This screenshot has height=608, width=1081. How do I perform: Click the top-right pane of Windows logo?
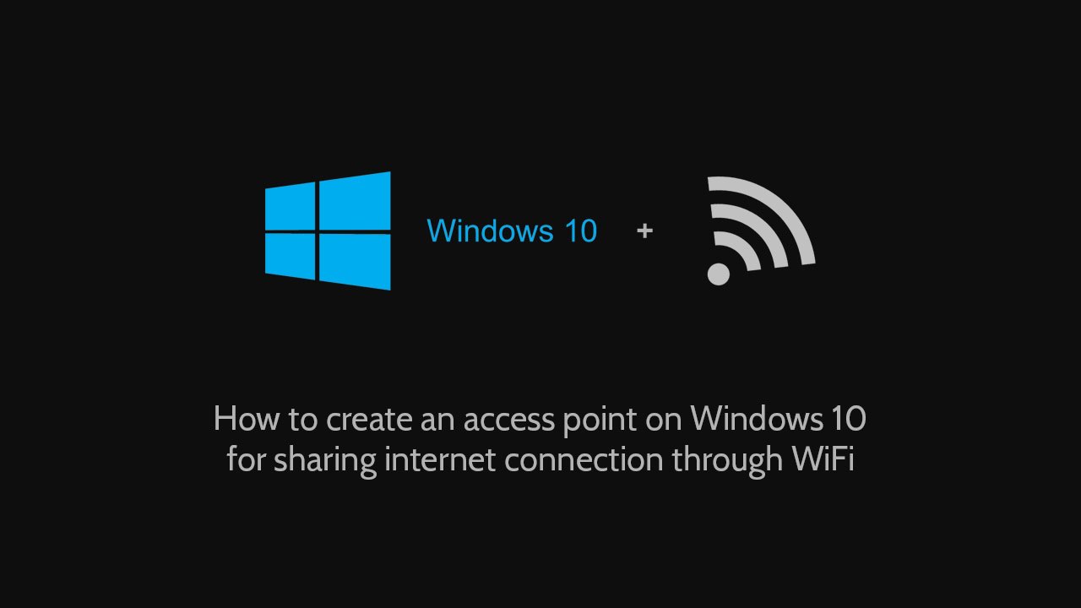(x=355, y=201)
